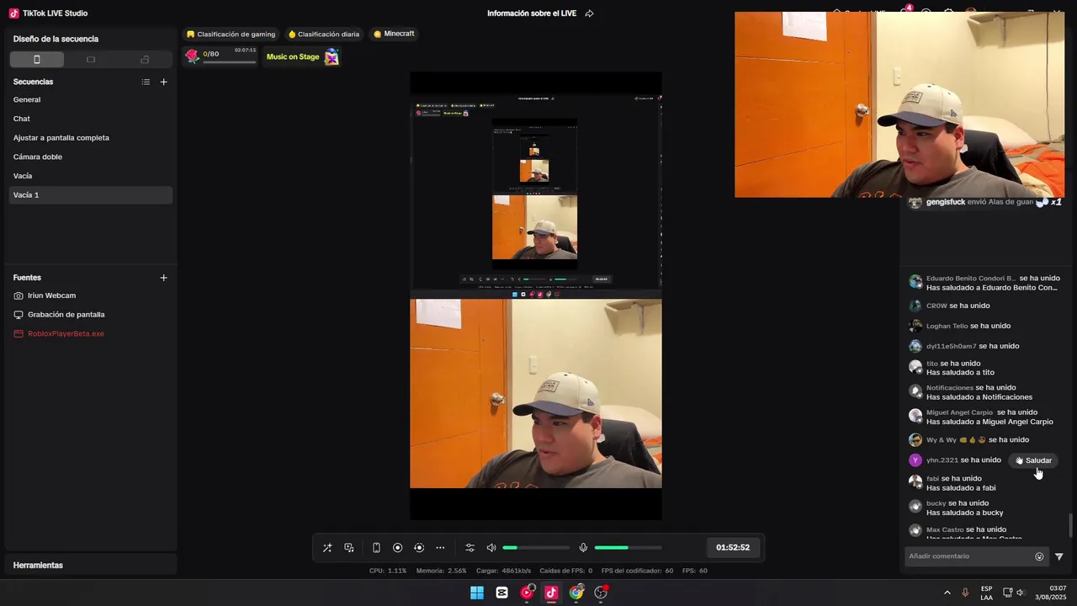The width and height of the screenshot is (1077, 606).
Task: Click the monitor icon of Grabación de pantalla
Action: point(19,315)
